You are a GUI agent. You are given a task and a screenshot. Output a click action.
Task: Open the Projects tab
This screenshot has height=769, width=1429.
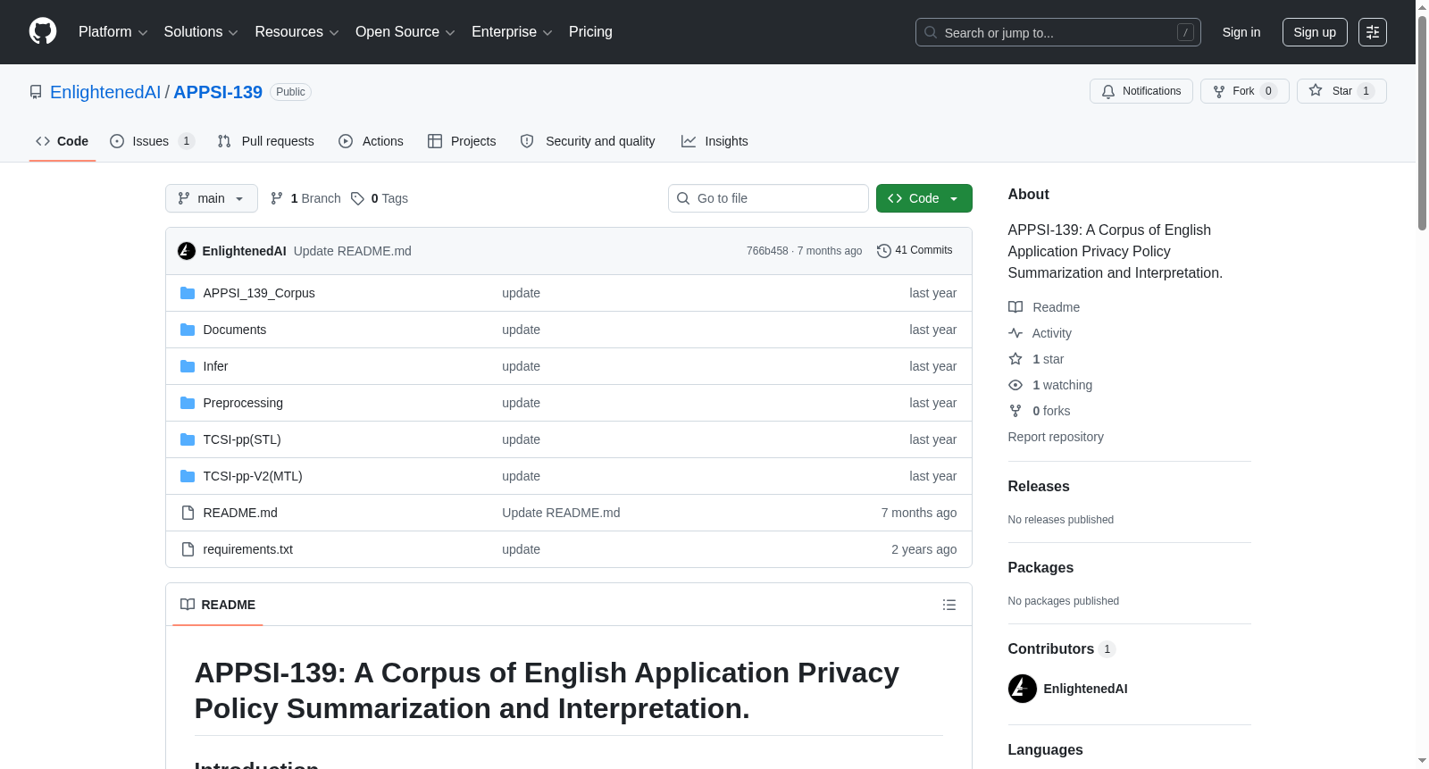point(462,141)
